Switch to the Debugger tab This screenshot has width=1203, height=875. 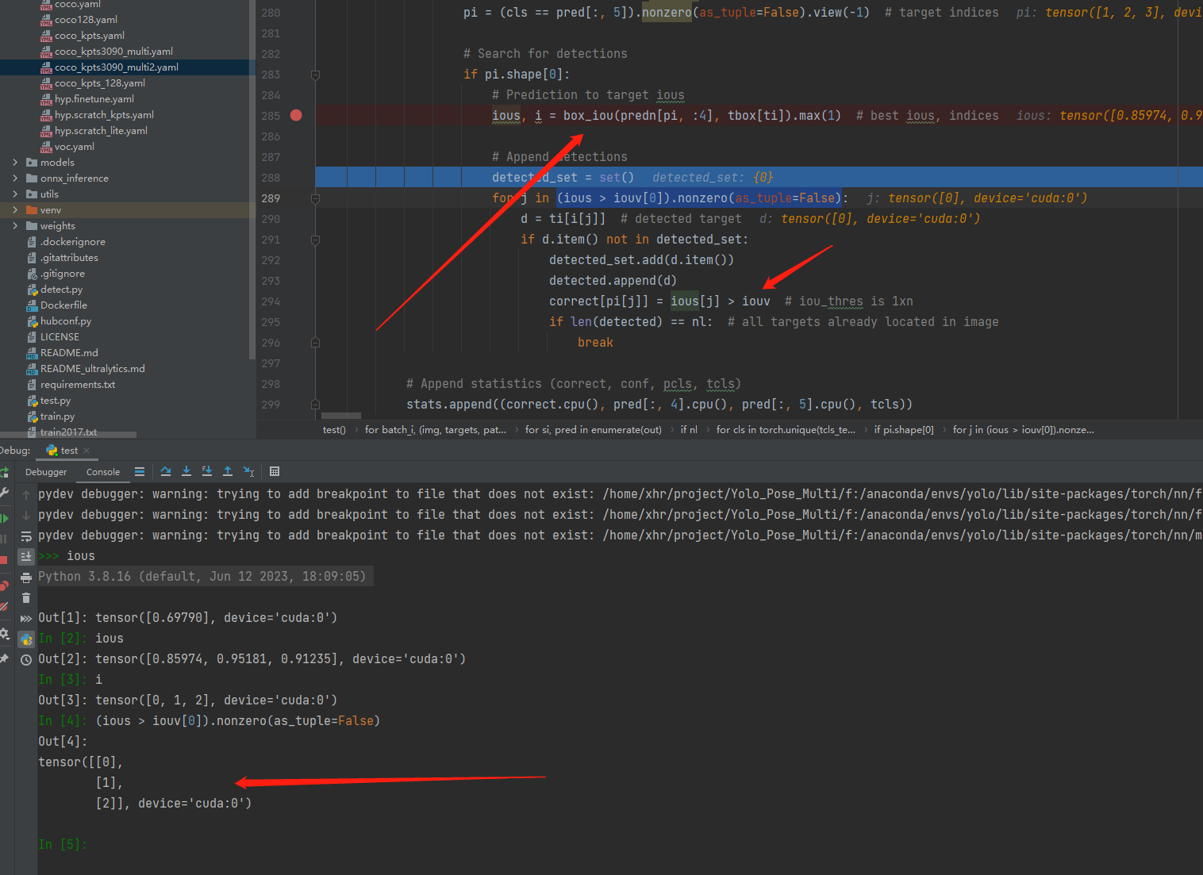point(45,471)
